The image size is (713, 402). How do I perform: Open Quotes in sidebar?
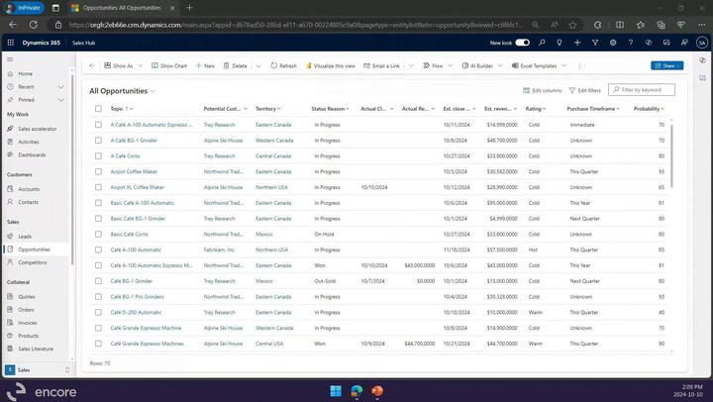click(27, 296)
